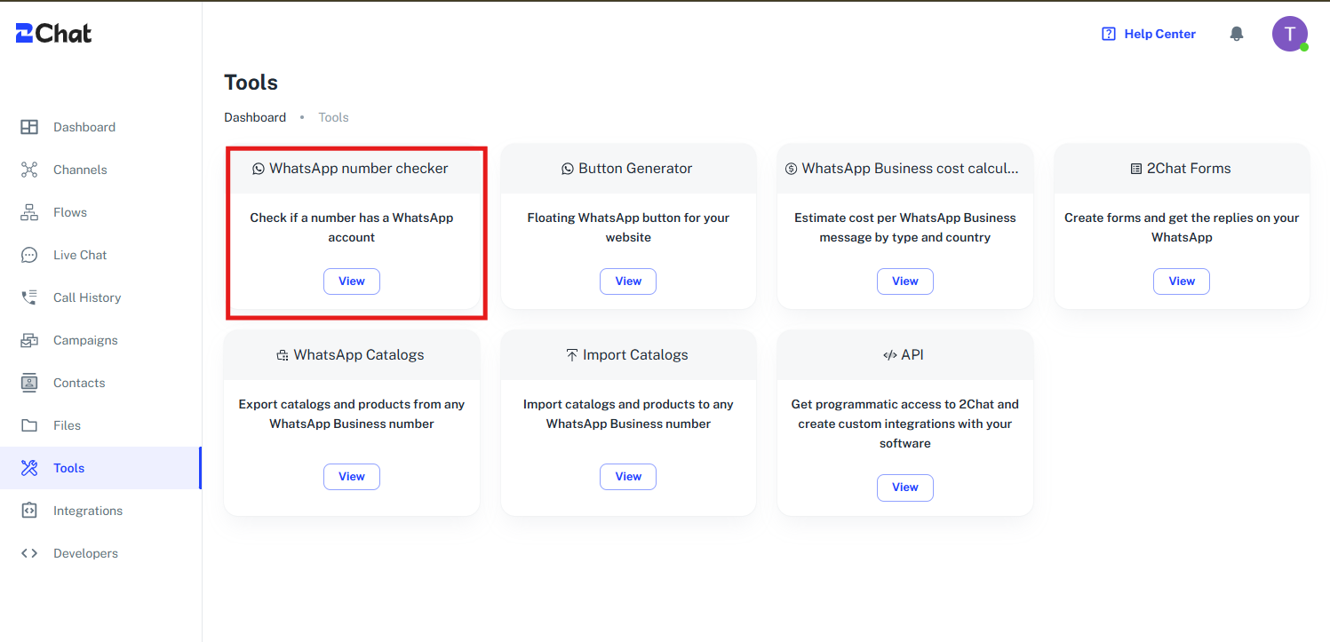Viewport: 1330px width, 642px height.
Task: Open Files in the sidebar
Action: [68, 425]
